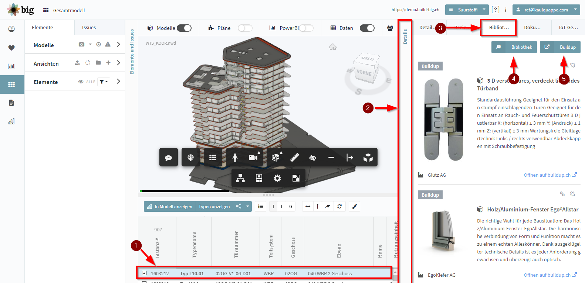Toggle Elemente visibility eye icon
This screenshot has width=585, height=283.
pos(81,82)
